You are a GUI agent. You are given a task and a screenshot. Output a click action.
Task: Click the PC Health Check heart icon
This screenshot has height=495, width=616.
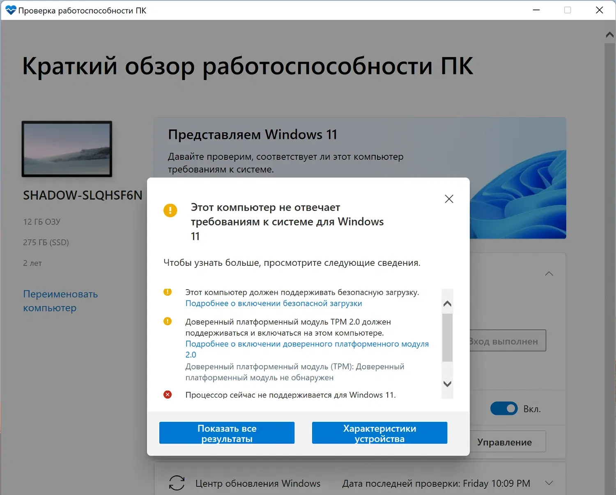(11, 10)
